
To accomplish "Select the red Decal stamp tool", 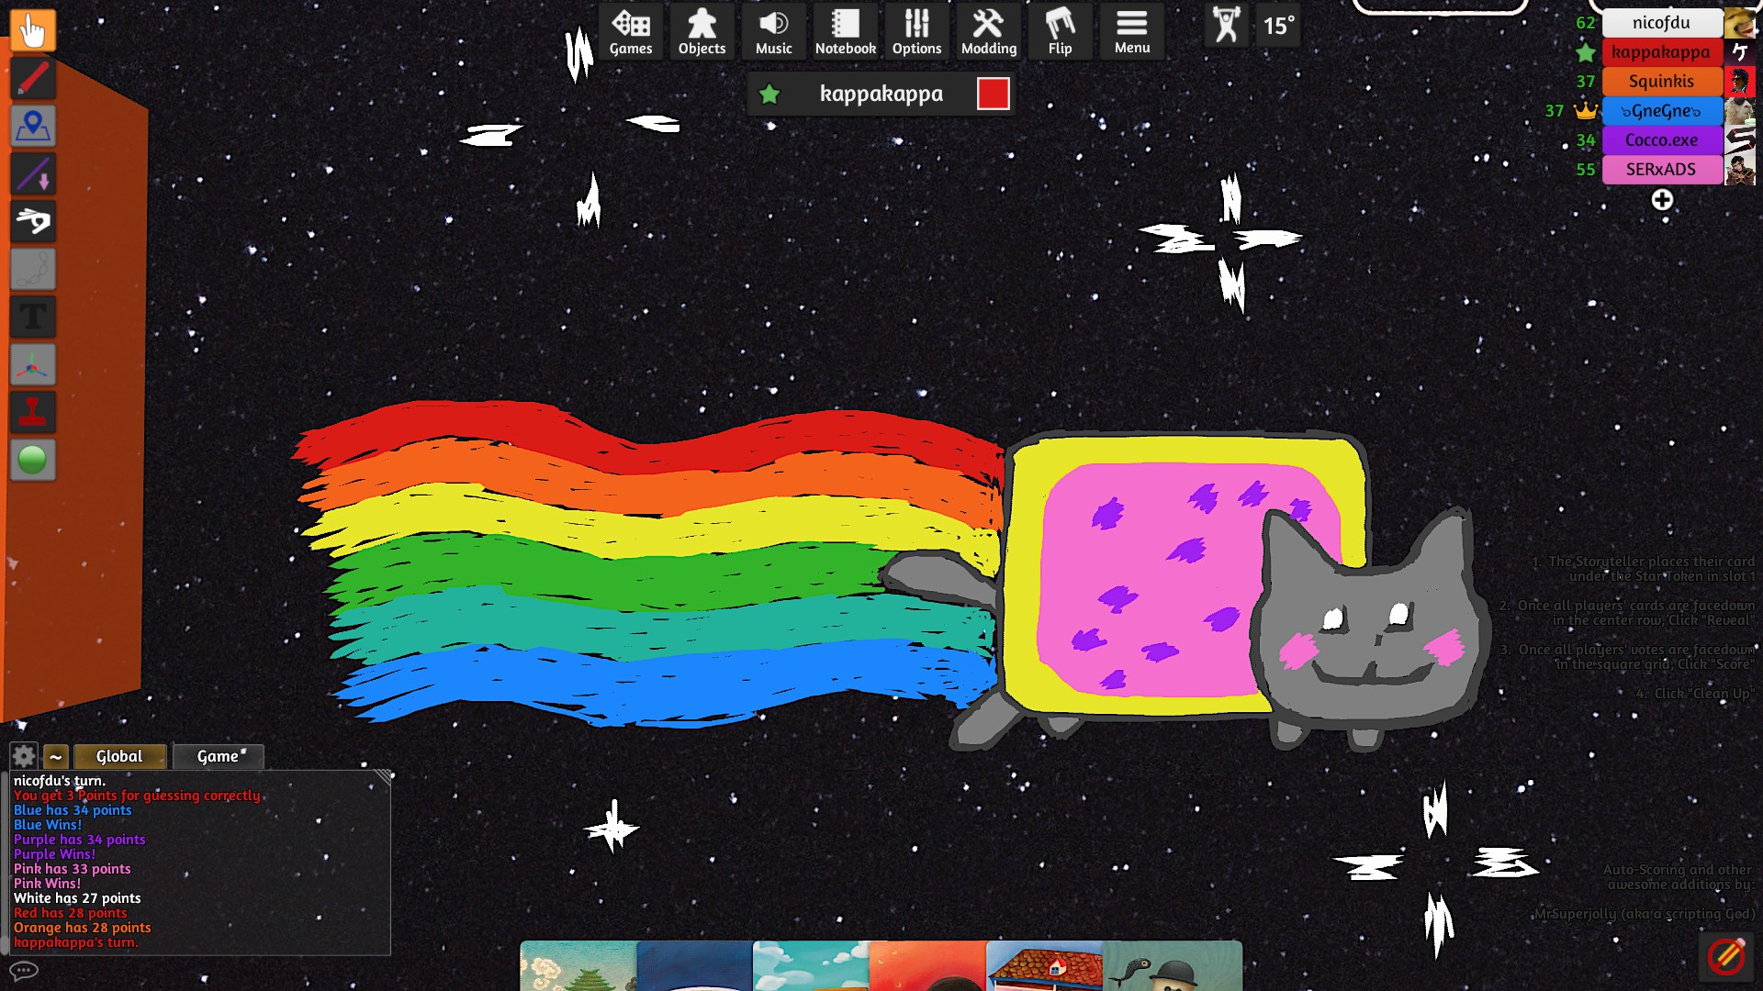I will 32,412.
